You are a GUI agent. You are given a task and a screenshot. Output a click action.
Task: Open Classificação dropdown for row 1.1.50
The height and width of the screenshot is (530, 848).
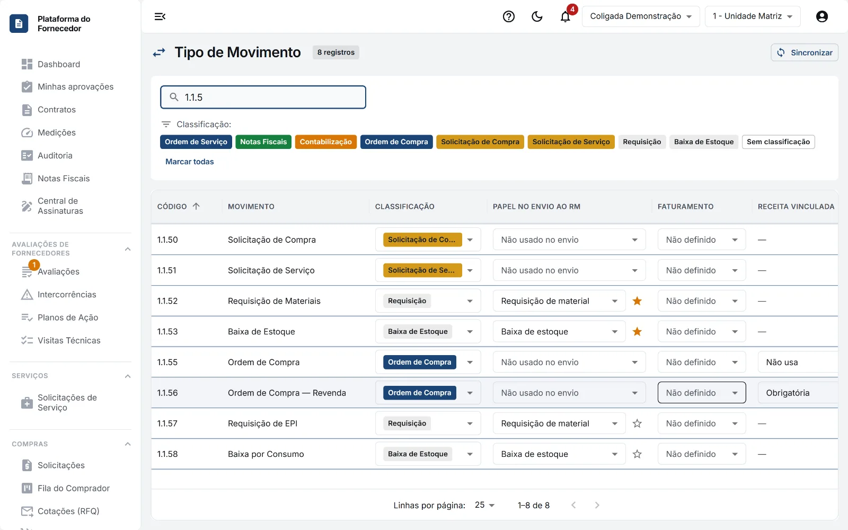point(428,240)
